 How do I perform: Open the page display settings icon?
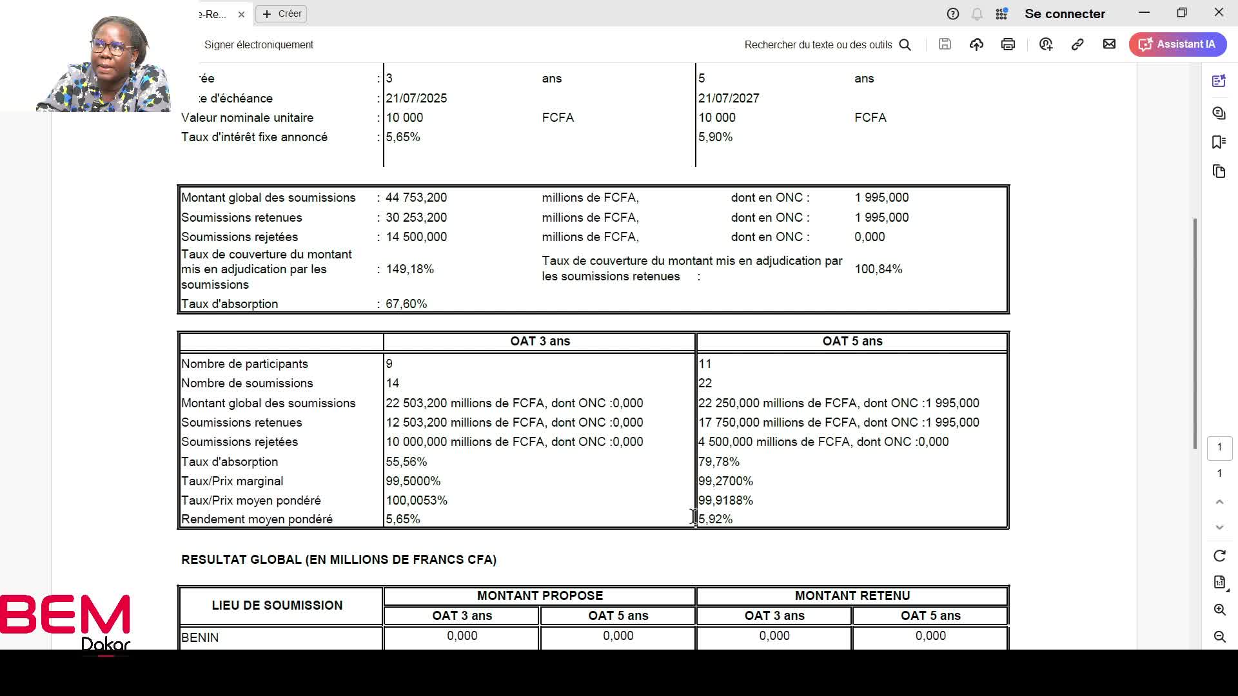1219,583
